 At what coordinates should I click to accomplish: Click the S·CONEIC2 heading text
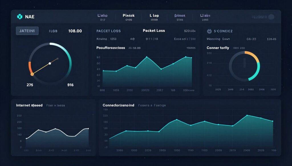(223, 31)
